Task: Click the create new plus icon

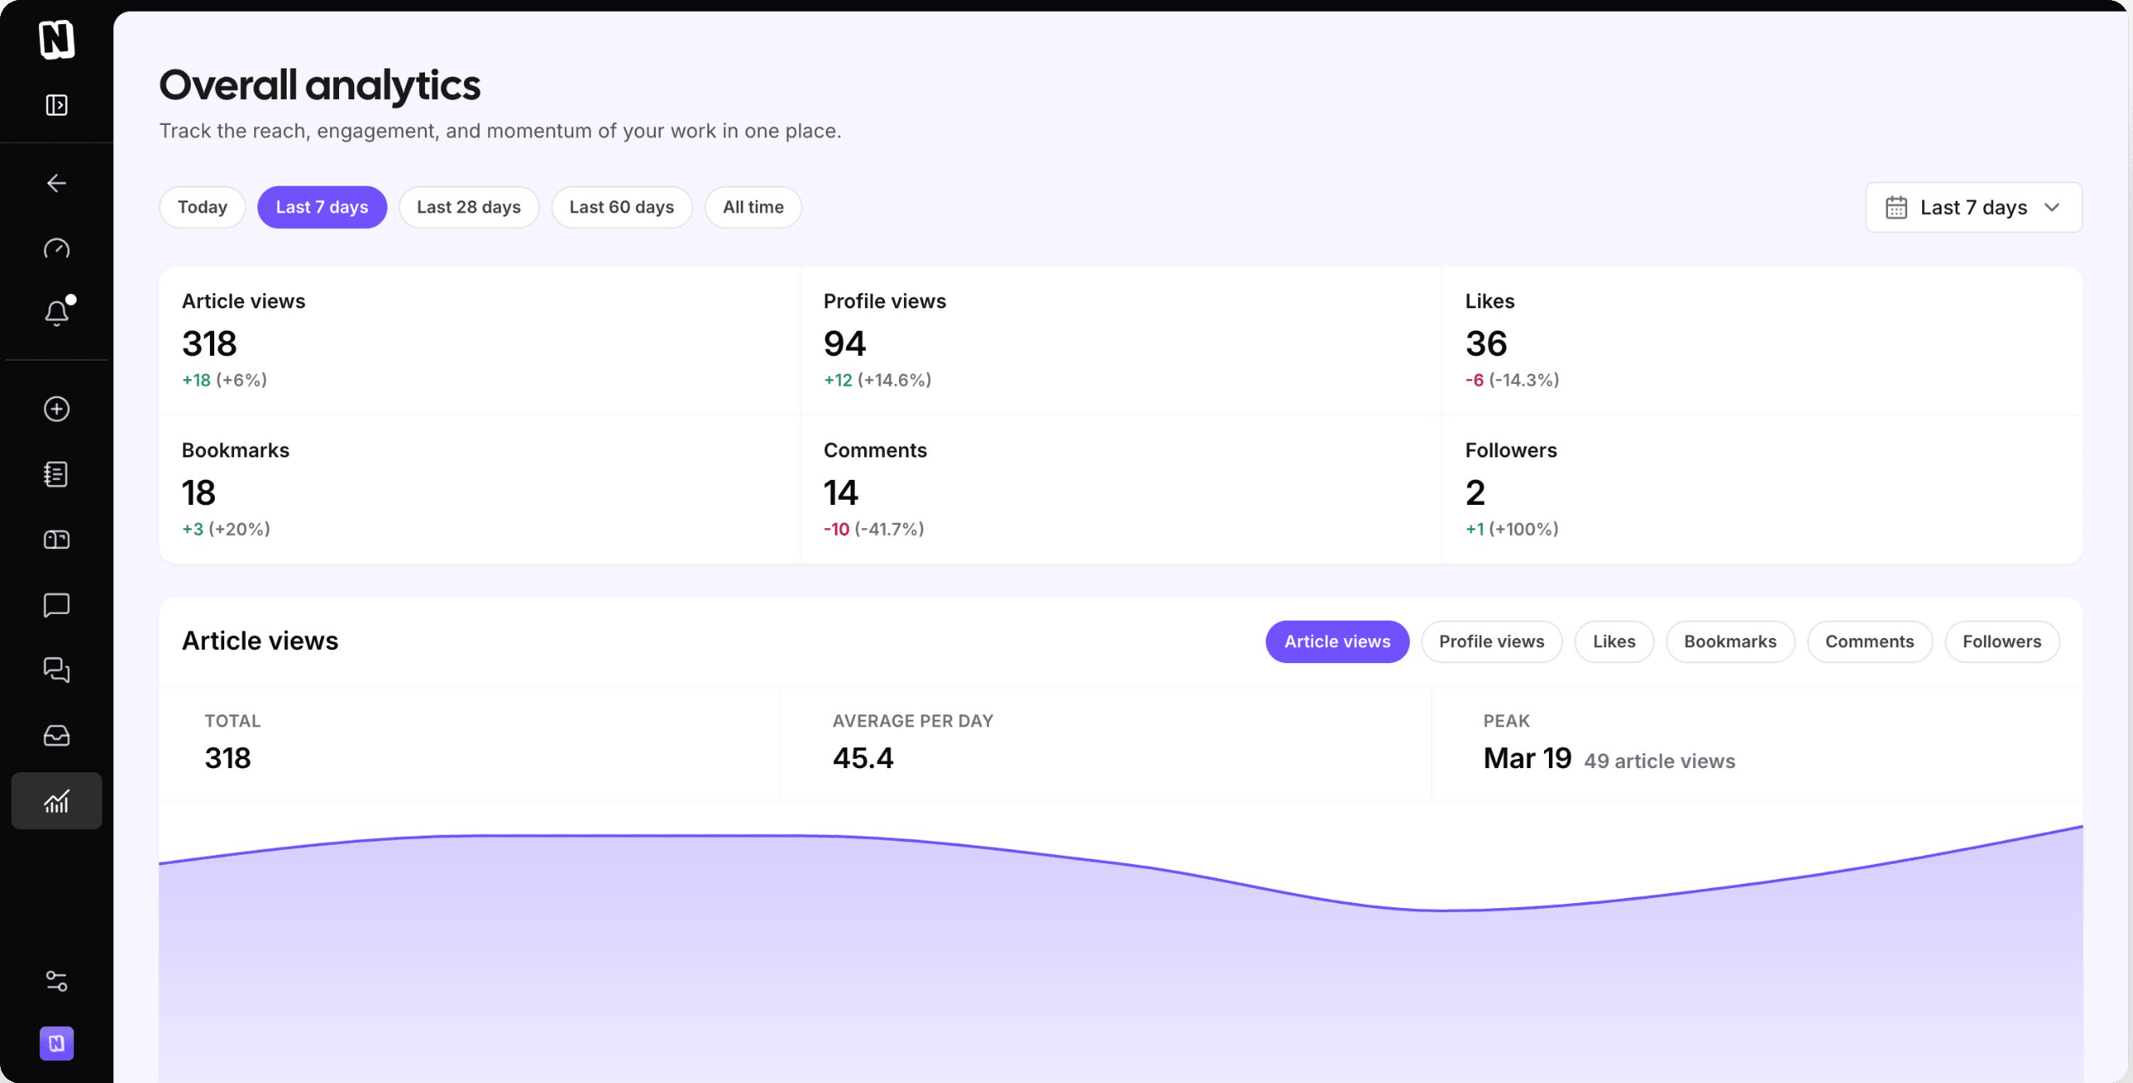Action: click(57, 409)
